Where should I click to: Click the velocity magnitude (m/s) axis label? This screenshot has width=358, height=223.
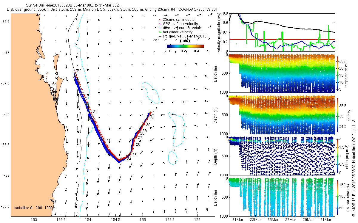click(x=219, y=33)
